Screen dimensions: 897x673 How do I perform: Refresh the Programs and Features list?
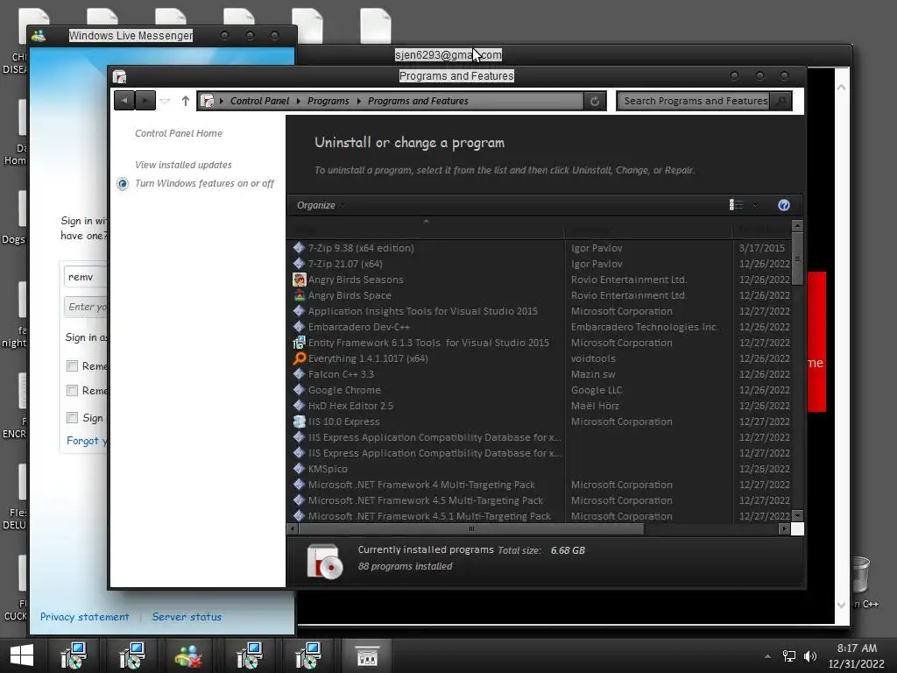595,102
